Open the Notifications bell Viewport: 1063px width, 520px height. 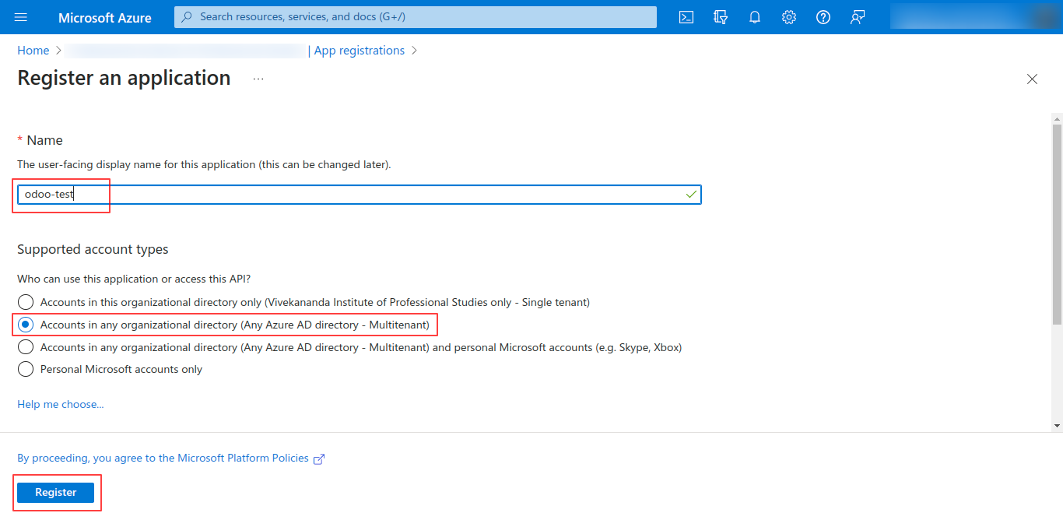pos(755,17)
